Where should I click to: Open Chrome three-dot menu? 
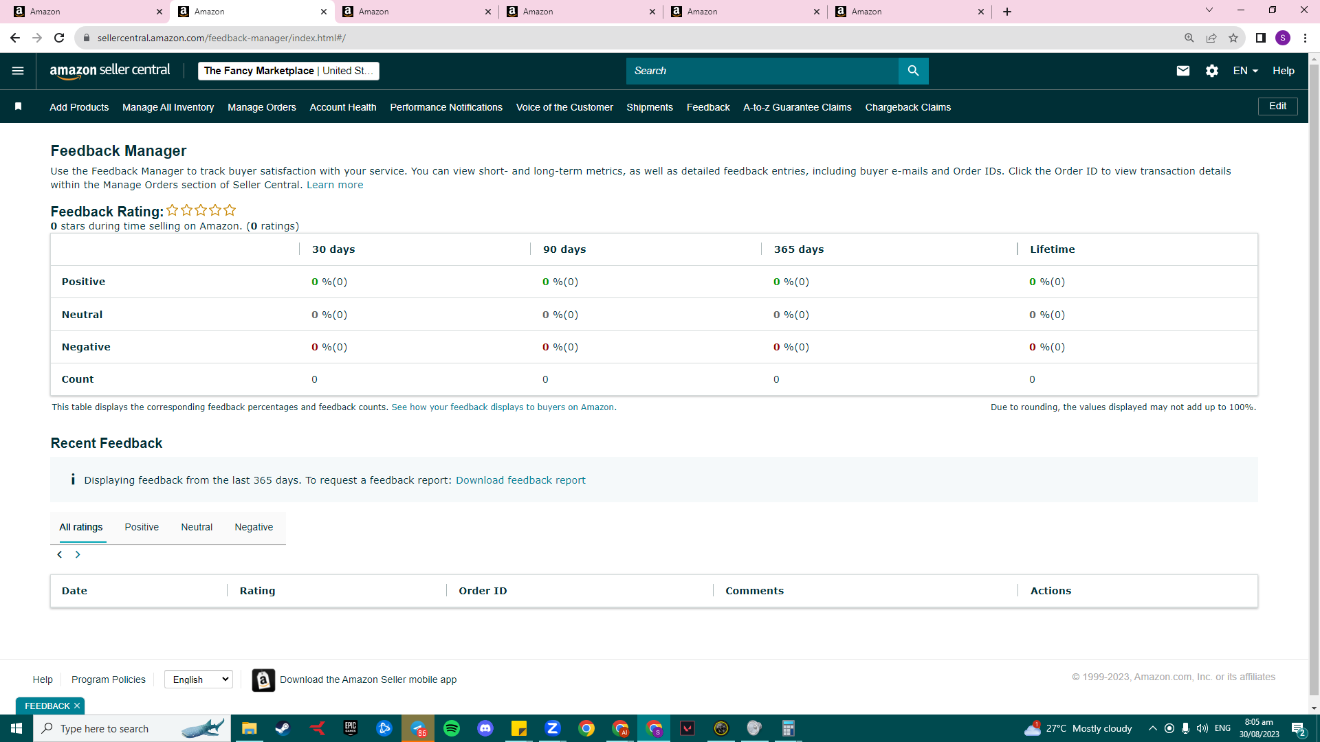(x=1305, y=38)
